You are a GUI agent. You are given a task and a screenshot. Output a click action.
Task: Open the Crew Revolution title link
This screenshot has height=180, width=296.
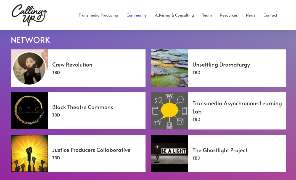point(72,65)
